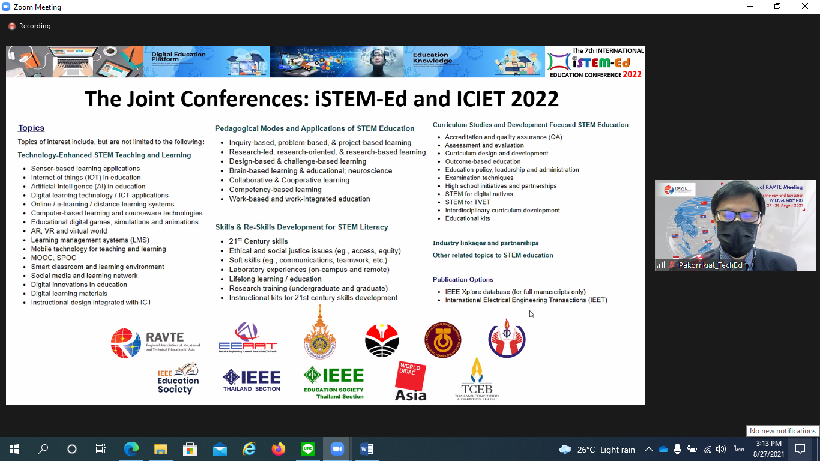Click IEEE Education Society logo

coord(178,379)
